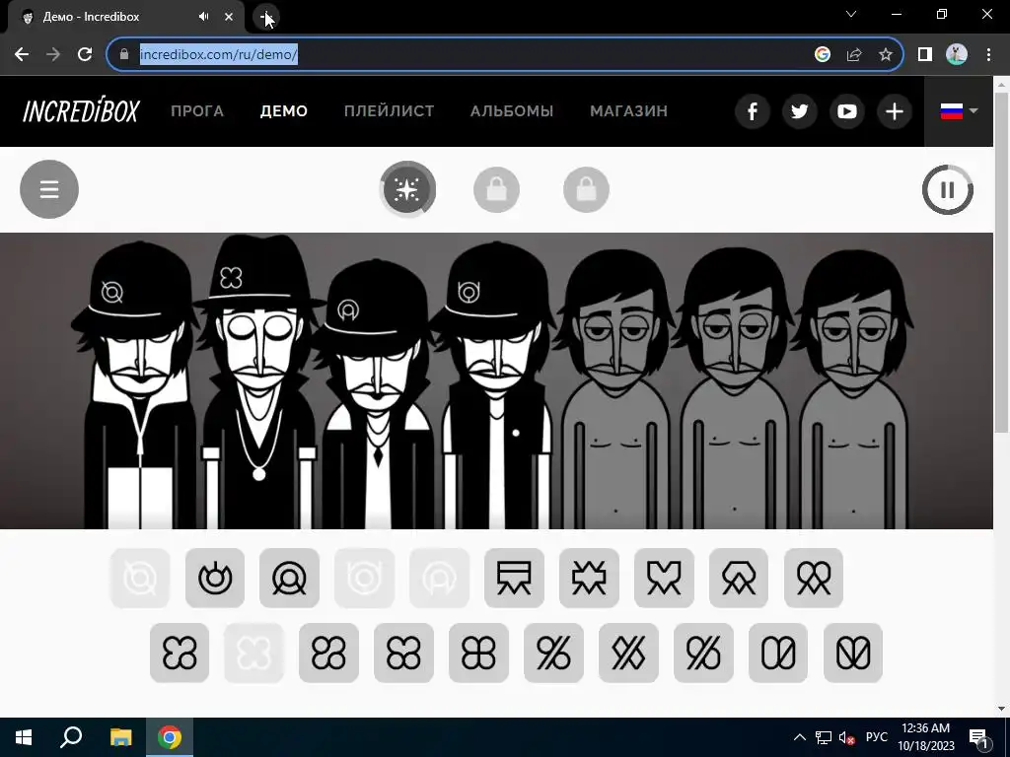Open the Chrome profile avatar
The height and width of the screenshot is (757, 1010).
pos(957,55)
